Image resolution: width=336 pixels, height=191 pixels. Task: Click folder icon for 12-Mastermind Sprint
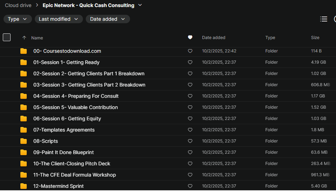[24, 186]
